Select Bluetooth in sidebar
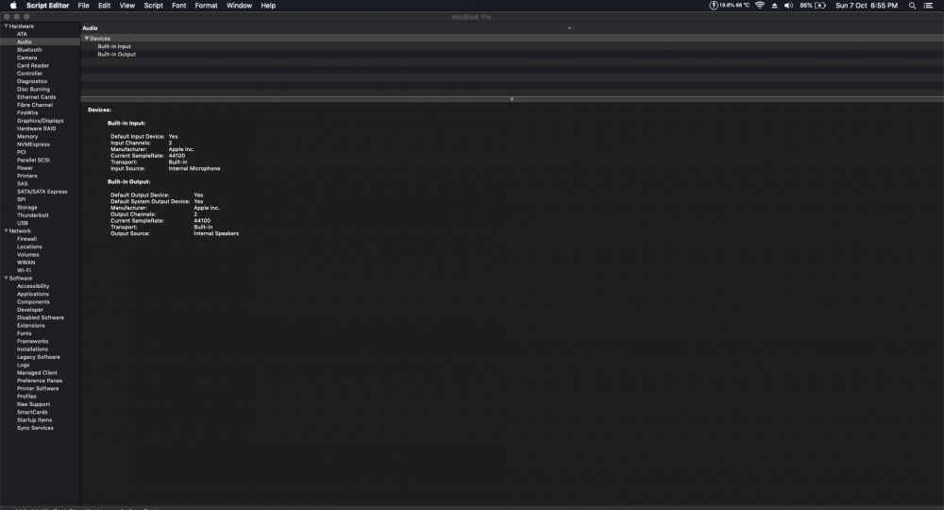This screenshot has height=510, width=944. point(29,50)
